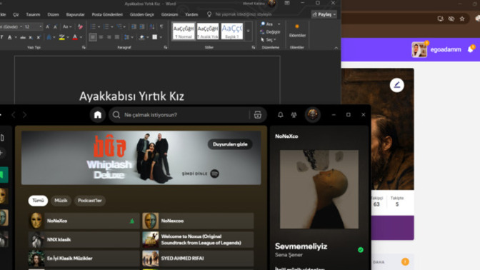Open Spotify notifications bell
Image resolution: width=480 pixels, height=270 pixels.
pyautogui.click(x=280, y=115)
